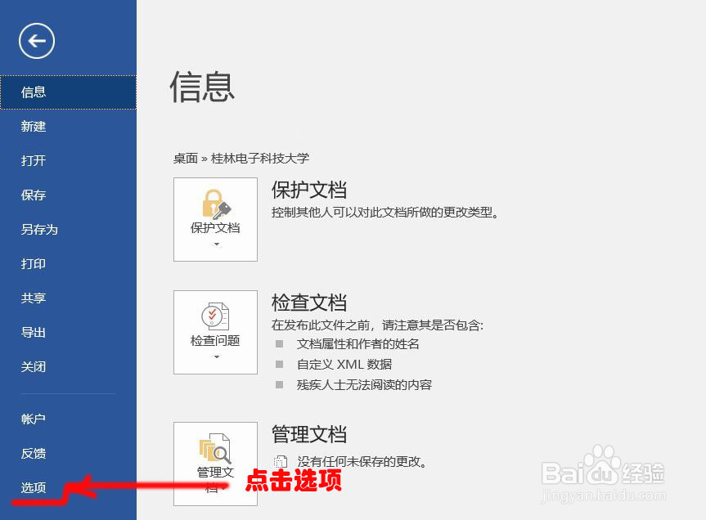The height and width of the screenshot is (520, 706).
Task: Open 选项 to configure Word settings
Action: (x=33, y=486)
